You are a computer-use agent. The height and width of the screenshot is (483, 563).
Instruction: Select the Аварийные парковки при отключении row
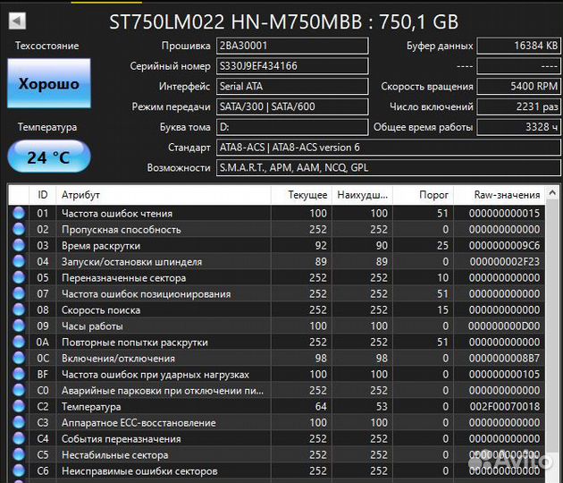click(x=276, y=390)
